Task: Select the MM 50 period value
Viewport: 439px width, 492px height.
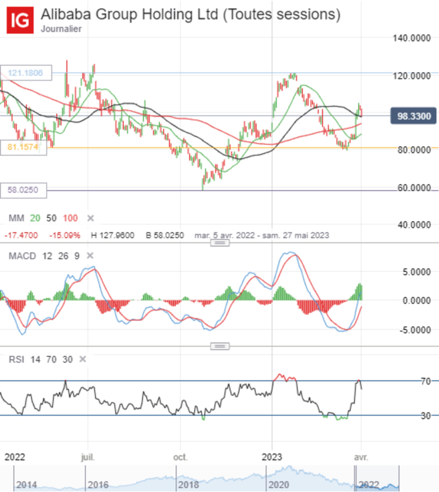Action: click(51, 218)
